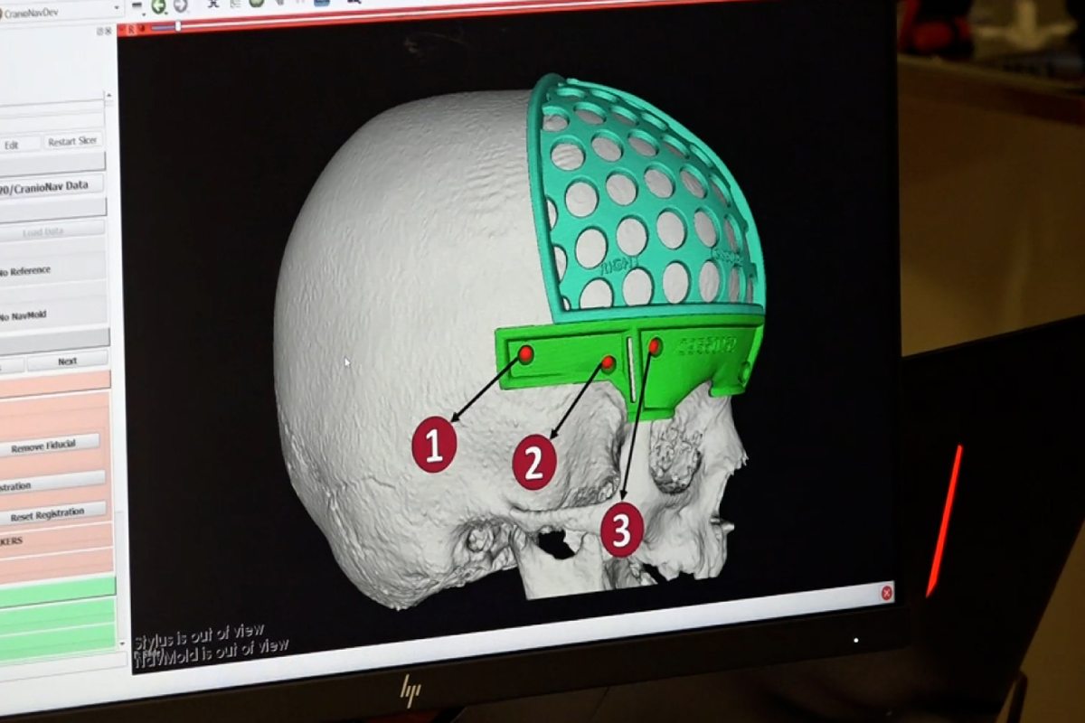Click the green back arrow toolbar icon
Screen dimensions: 1085x723
coord(159,5)
